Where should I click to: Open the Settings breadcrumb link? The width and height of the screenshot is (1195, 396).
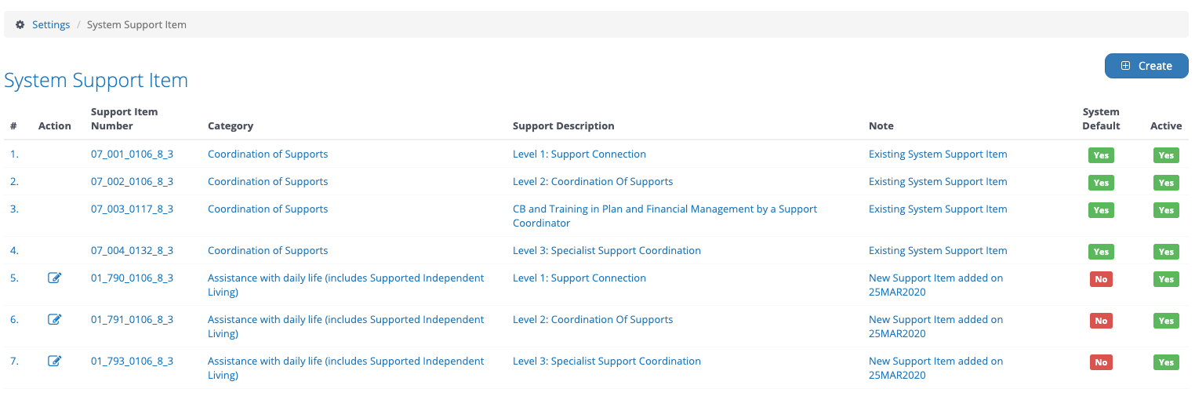pyautogui.click(x=51, y=24)
